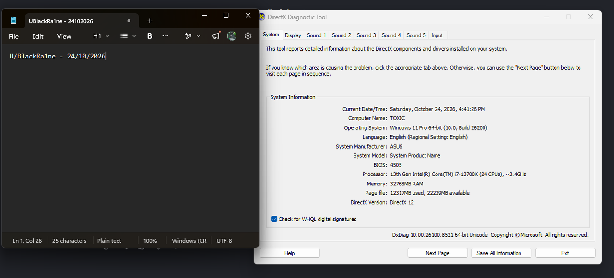Click the list bullets icon in Notepad toolbar
The image size is (614, 278).
(x=124, y=36)
